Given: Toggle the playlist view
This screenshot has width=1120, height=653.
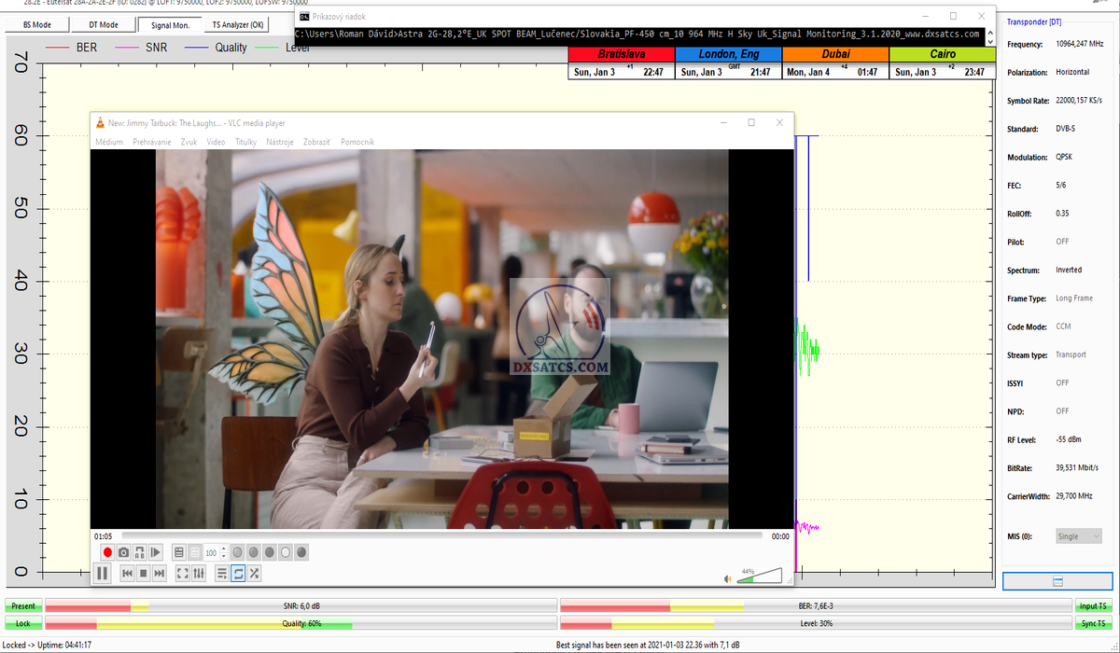Looking at the screenshot, I should [222, 574].
